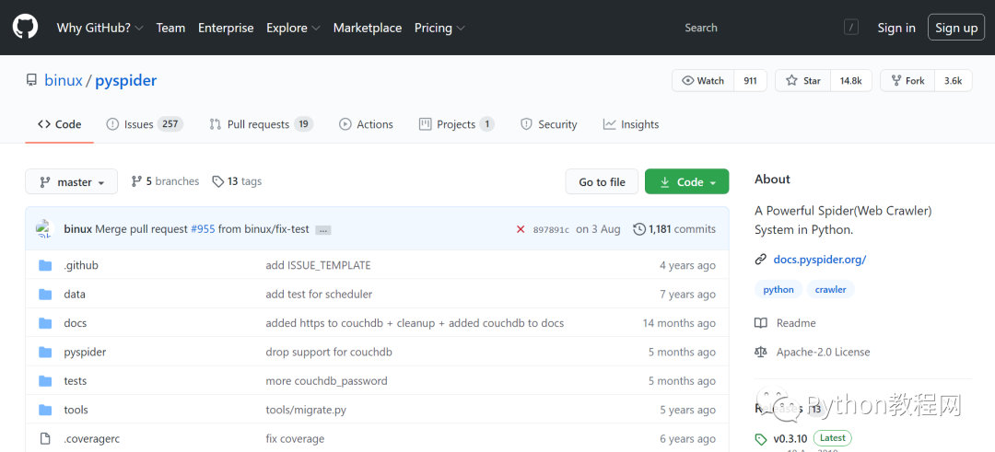Image resolution: width=995 pixels, height=452 pixels.
Task: Click the docs folder icon
Action: [45, 323]
